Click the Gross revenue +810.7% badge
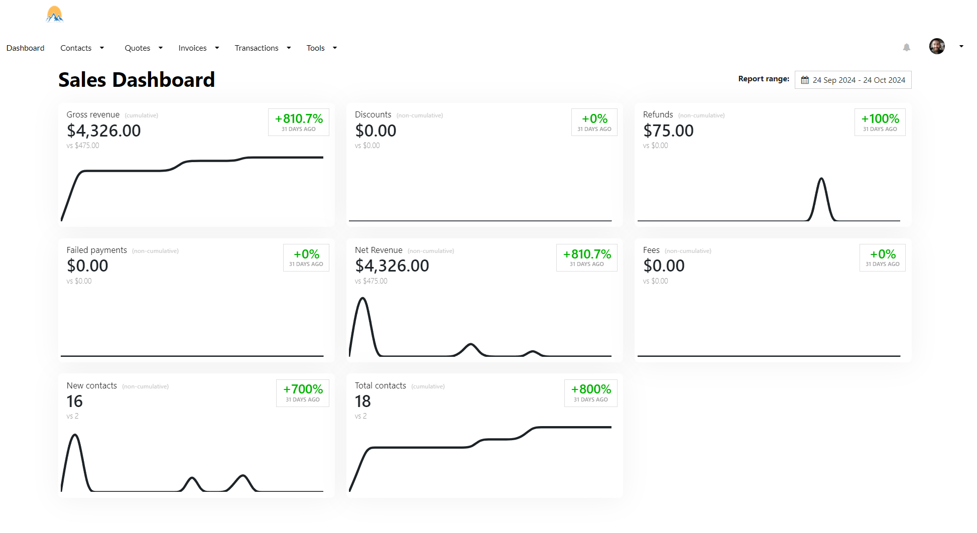This screenshot has width=977, height=533. [x=299, y=122]
